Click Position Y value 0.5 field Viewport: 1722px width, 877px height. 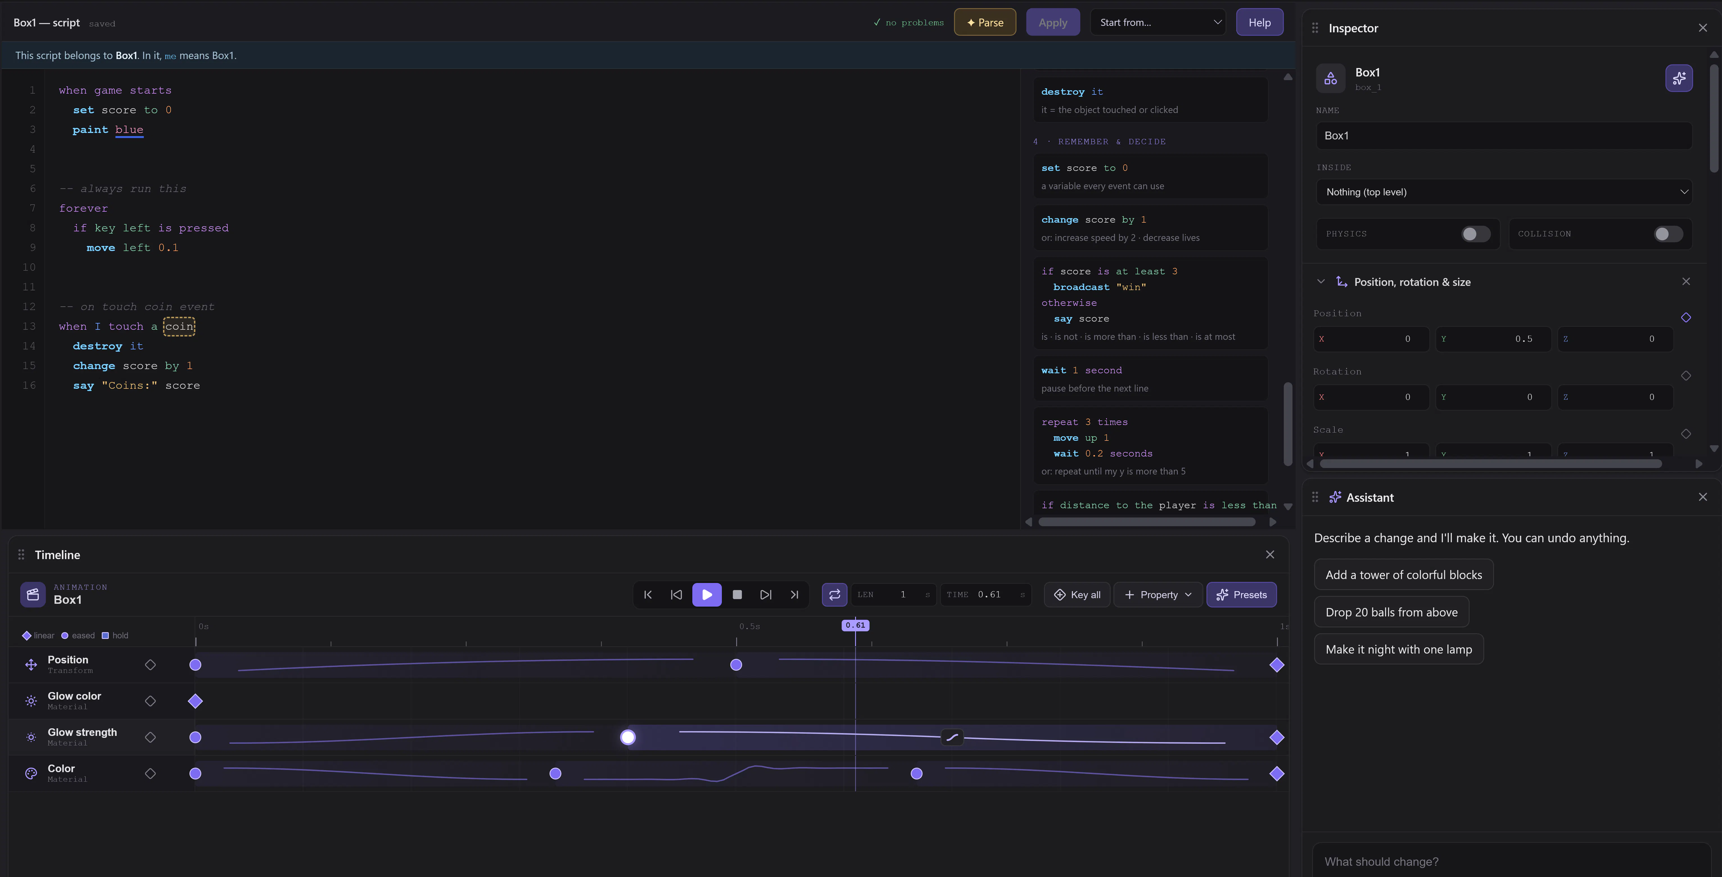tap(1493, 339)
